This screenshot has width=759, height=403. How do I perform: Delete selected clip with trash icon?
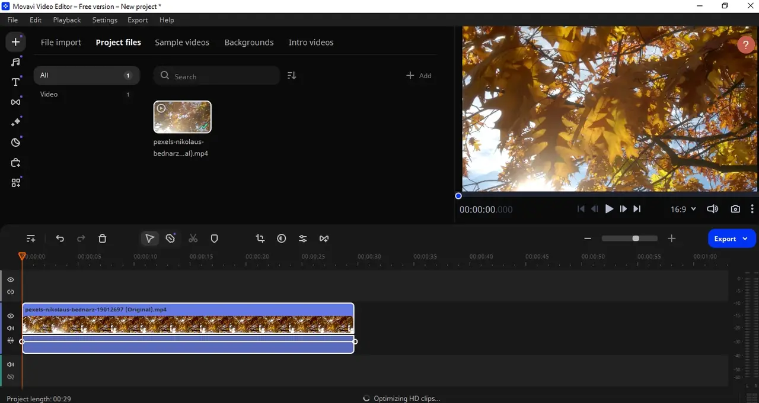click(103, 238)
